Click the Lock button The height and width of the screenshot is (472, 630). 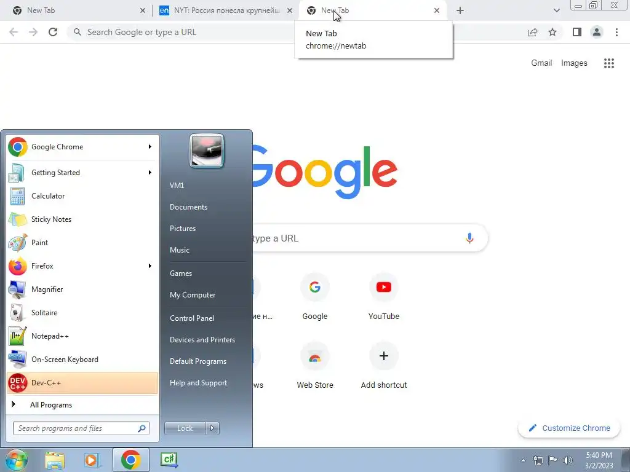pyautogui.click(x=185, y=428)
